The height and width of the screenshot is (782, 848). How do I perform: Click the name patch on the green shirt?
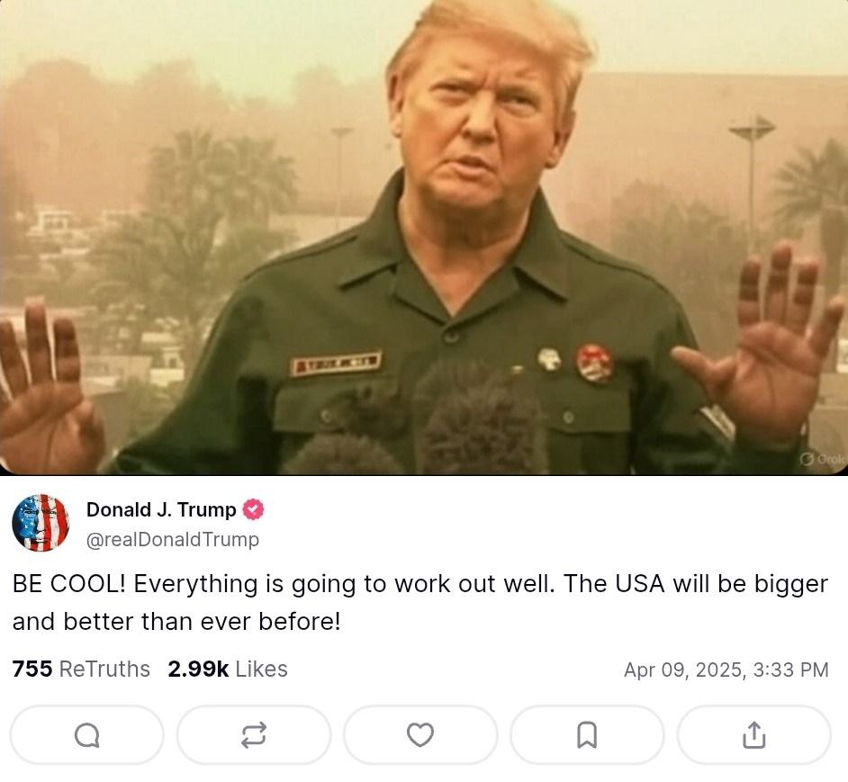point(336,363)
